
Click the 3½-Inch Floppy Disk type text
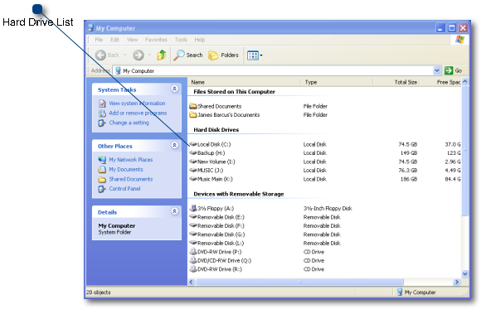coord(328,209)
